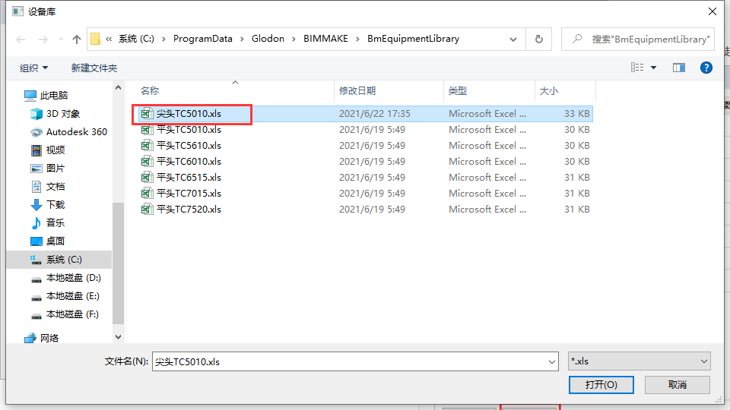730x410 pixels.
Task: Open the *.xls file type dropdown
Action: point(640,361)
